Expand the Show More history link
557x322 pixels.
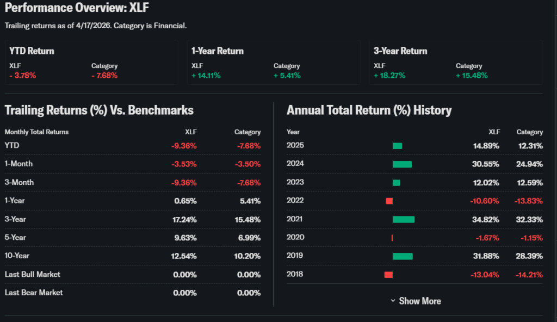pyautogui.click(x=419, y=301)
